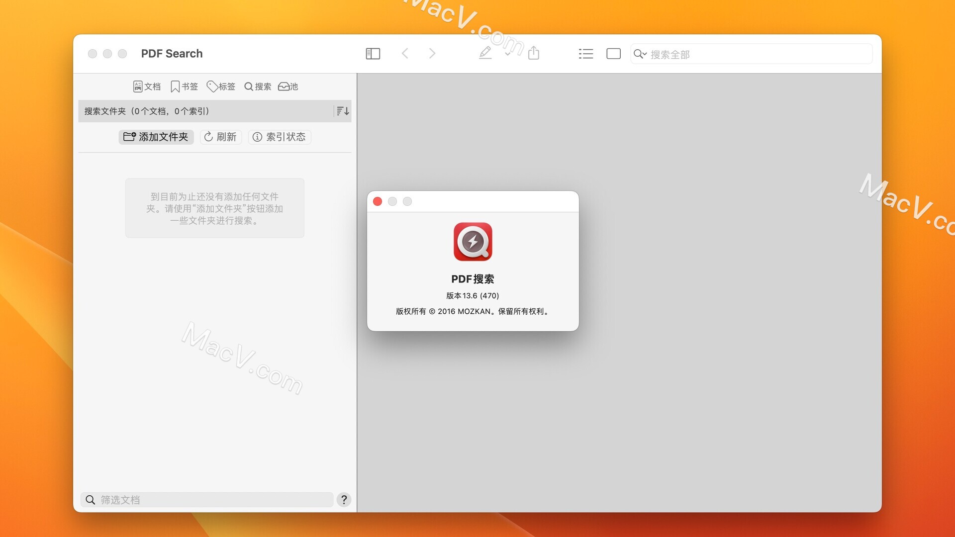Open search options magnifier dropdown
The height and width of the screenshot is (537, 955).
coord(640,54)
